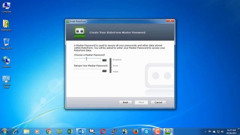240x135 pixels.
Task: Open the Opera browser from the taskbar
Action: pyautogui.click(x=103, y=132)
